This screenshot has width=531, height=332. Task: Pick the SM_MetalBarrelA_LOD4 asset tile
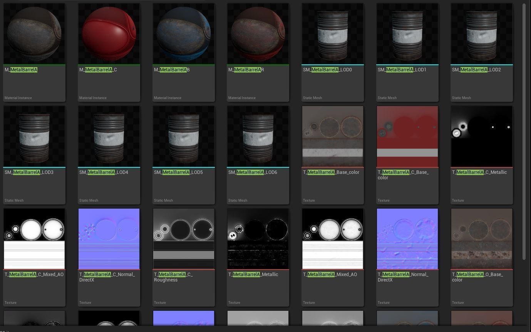pyautogui.click(x=109, y=155)
